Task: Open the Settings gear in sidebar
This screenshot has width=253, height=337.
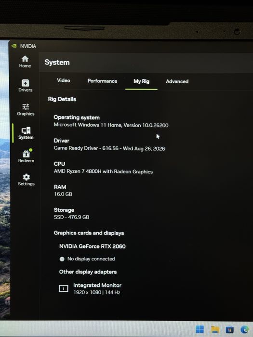Action: click(x=26, y=180)
